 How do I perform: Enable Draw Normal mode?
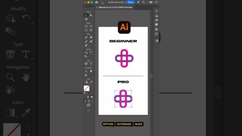[x=85, y=101]
